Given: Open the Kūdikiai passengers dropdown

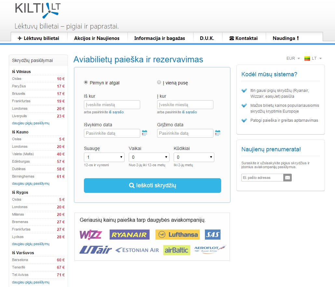Looking at the screenshot, I should (194, 157).
